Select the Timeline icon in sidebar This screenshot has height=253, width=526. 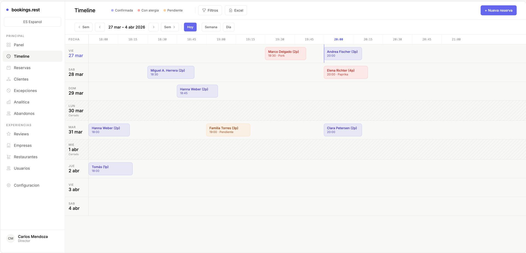point(8,56)
